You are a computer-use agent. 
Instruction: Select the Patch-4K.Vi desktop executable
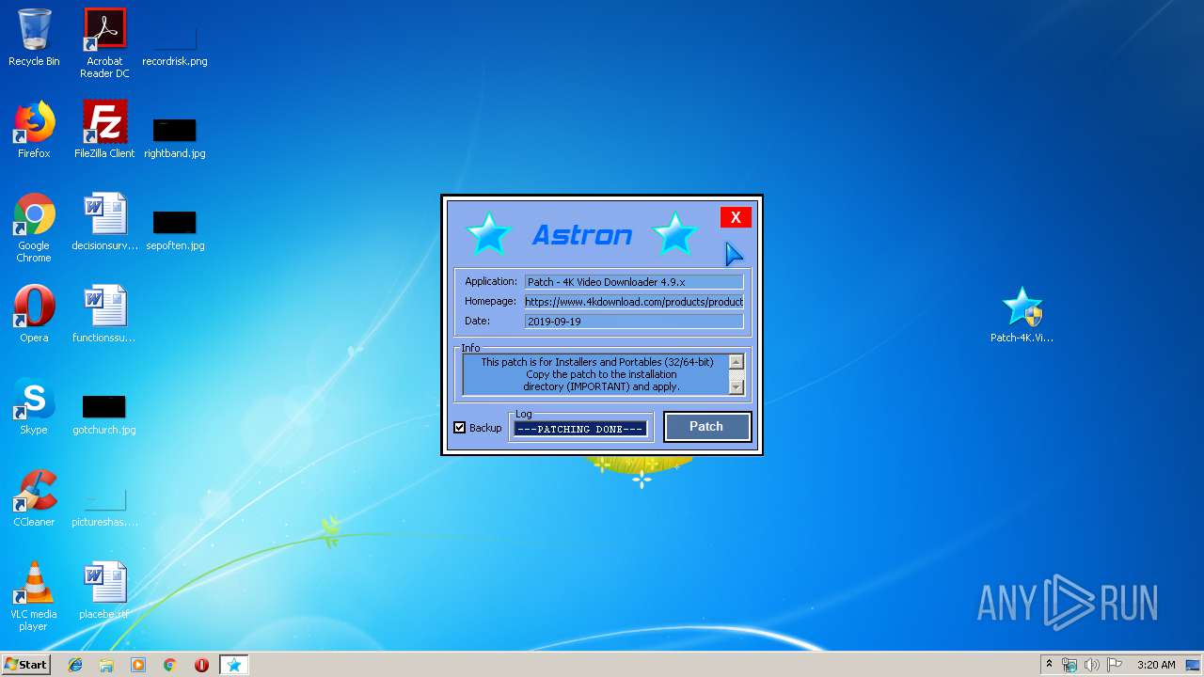point(1022,315)
